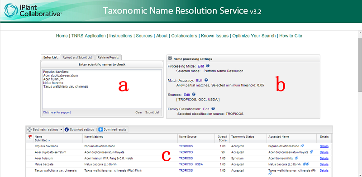Click inside the scientific names text area
The width and height of the screenshot is (362, 177).
coord(102,89)
